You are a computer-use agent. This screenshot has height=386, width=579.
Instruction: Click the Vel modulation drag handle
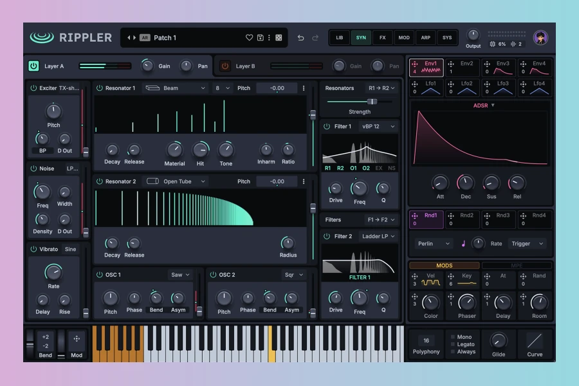tap(415, 276)
